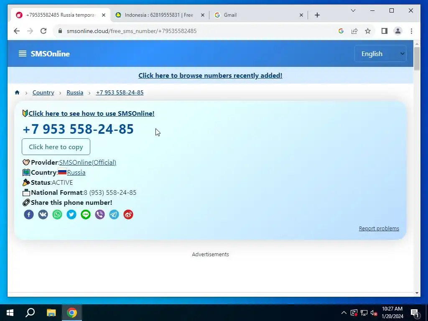Focus the address bar URL
428x321 pixels.
132,31
